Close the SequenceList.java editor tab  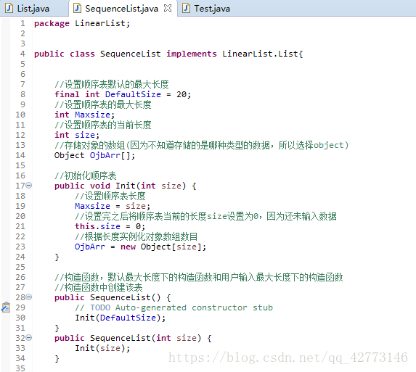168,8
